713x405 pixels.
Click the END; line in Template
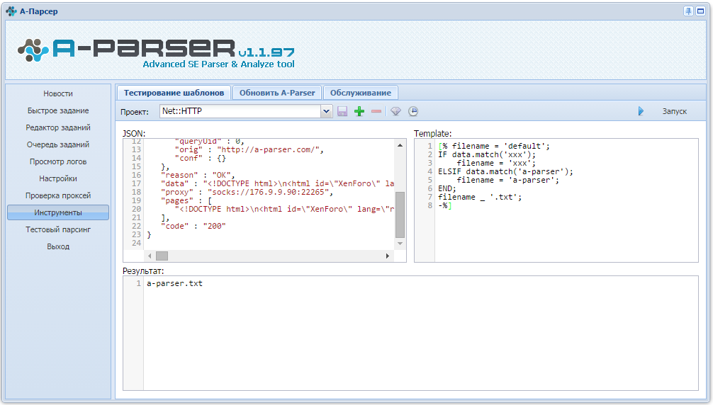pyautogui.click(x=447, y=188)
